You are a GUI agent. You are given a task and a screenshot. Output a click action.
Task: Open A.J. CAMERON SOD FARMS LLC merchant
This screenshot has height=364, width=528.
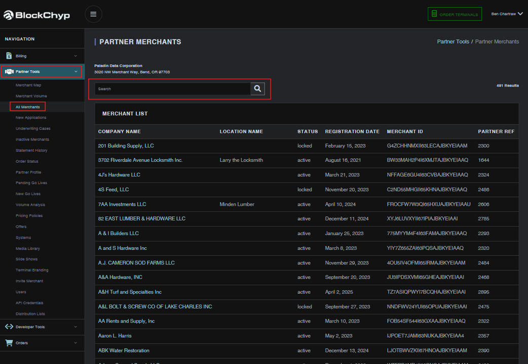click(136, 263)
